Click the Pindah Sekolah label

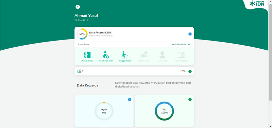(143, 61)
